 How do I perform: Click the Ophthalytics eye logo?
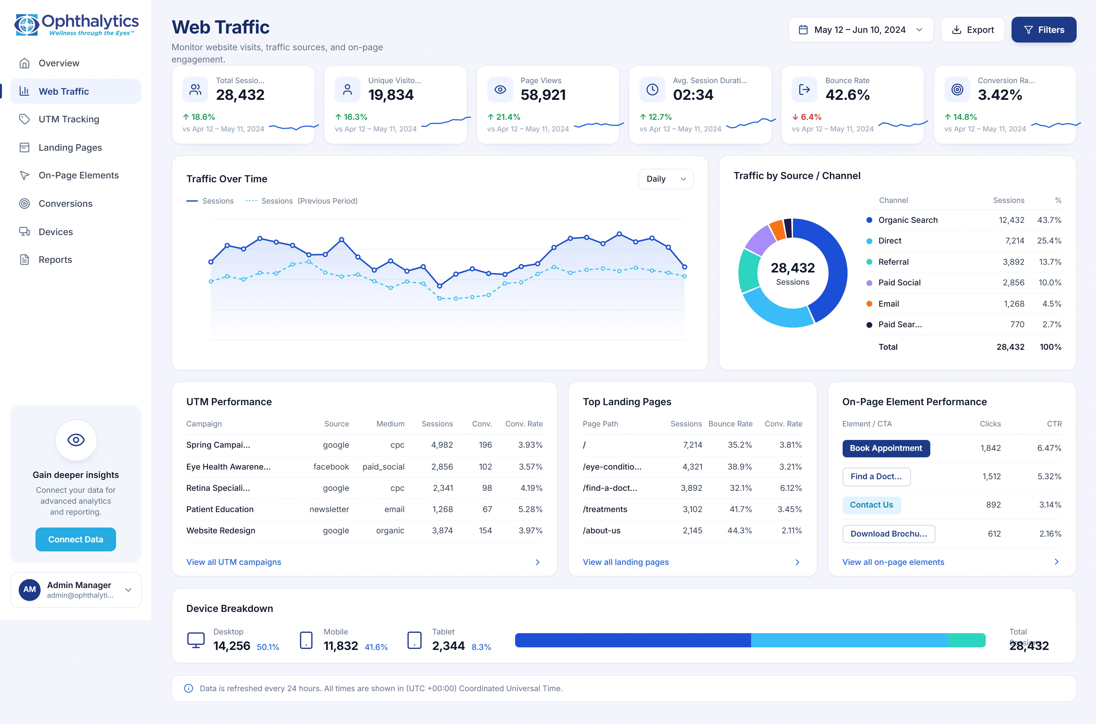[27, 24]
